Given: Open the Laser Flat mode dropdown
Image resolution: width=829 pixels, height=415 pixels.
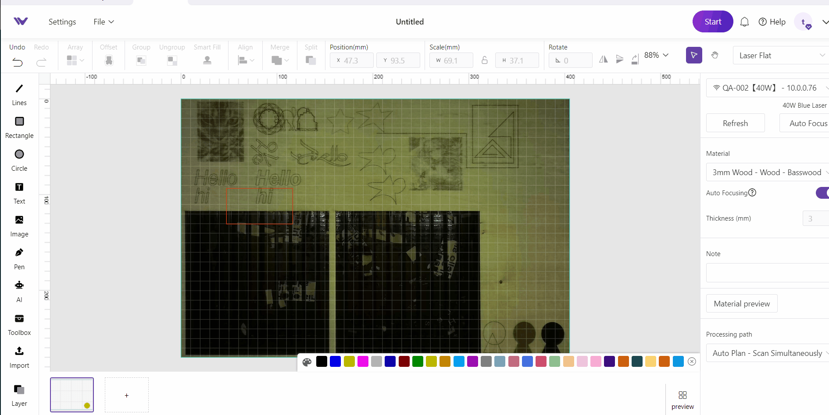Looking at the screenshot, I should [x=781, y=55].
